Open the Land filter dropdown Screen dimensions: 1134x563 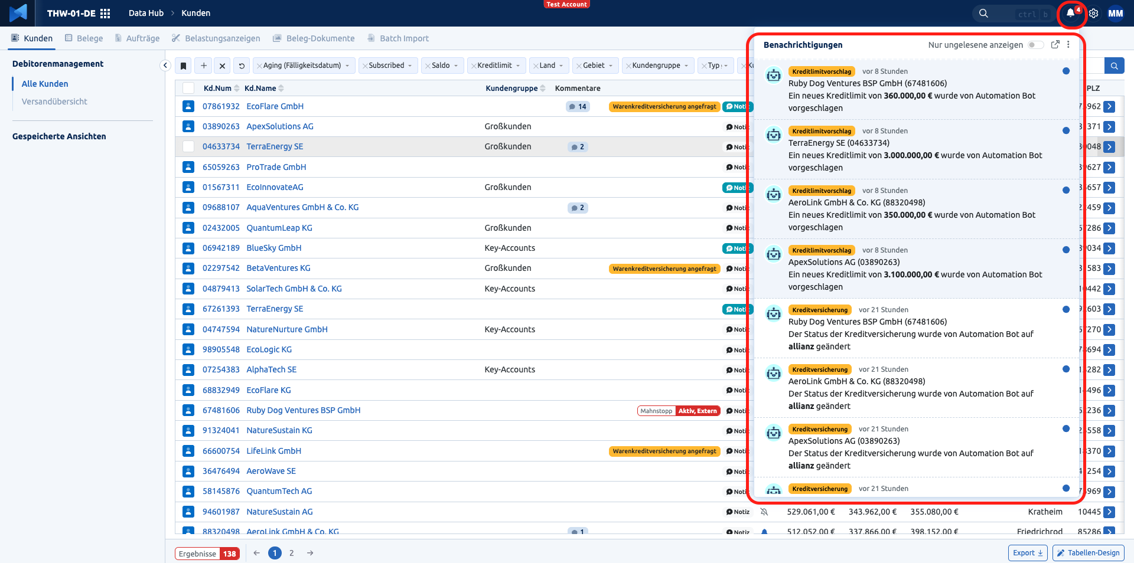tap(549, 66)
